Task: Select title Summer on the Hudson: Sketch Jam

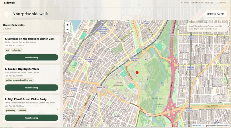Action: click(30, 39)
